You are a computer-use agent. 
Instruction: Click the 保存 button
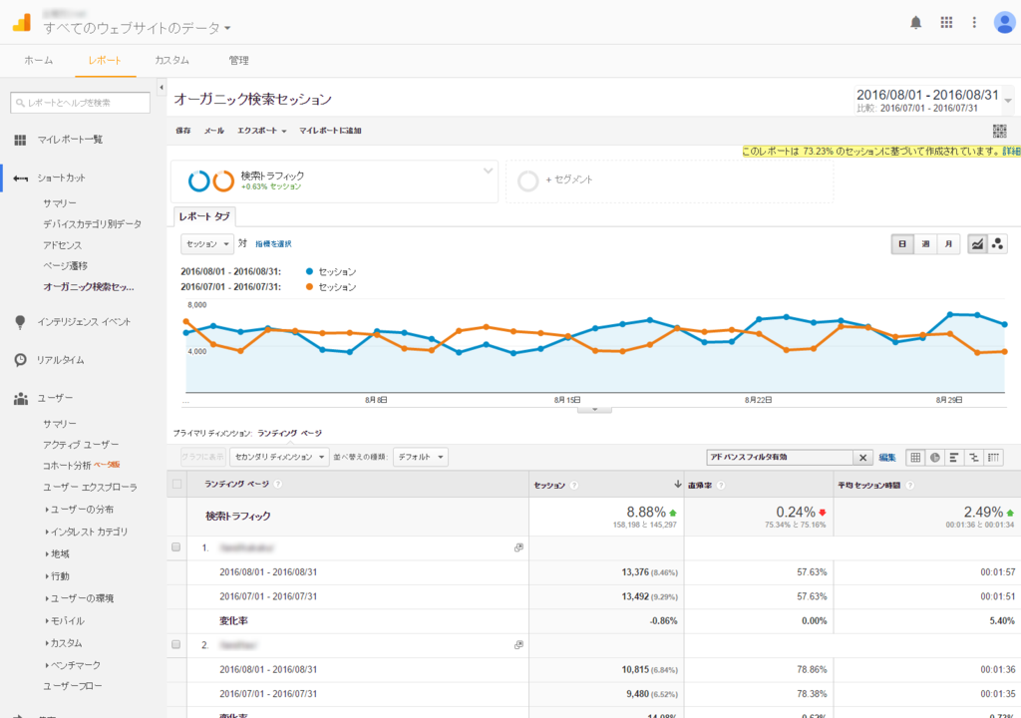point(183,131)
